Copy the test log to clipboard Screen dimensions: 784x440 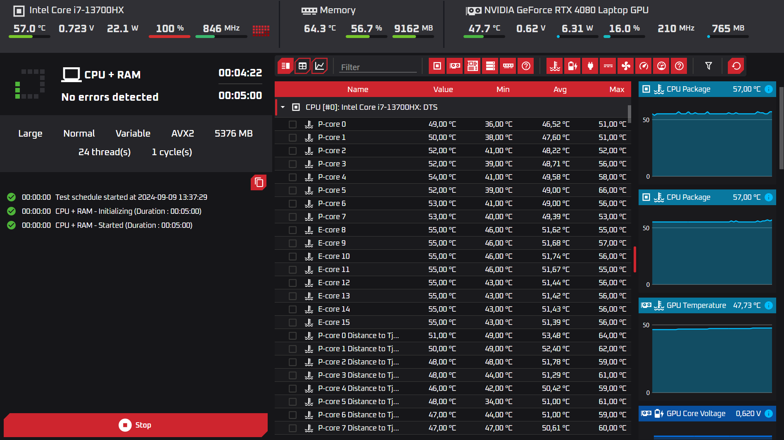point(259,182)
